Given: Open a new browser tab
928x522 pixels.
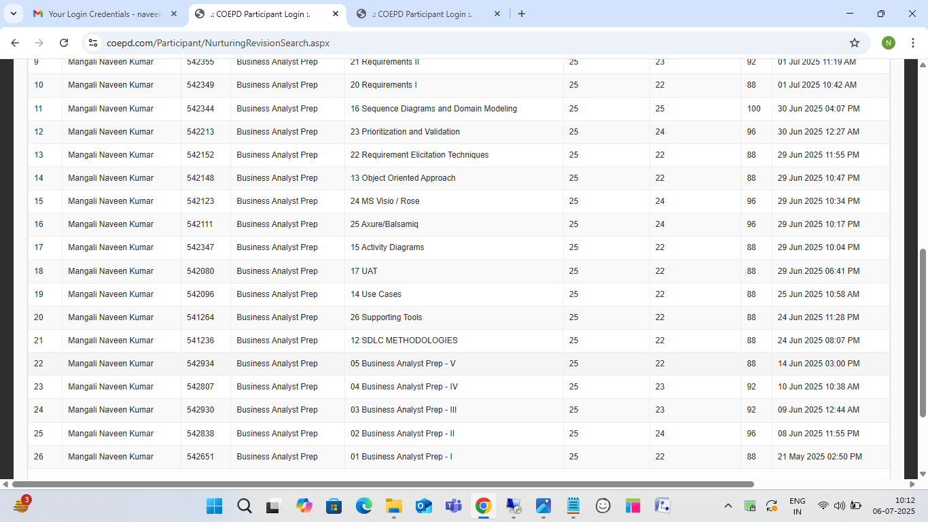Looking at the screenshot, I should click(x=522, y=14).
